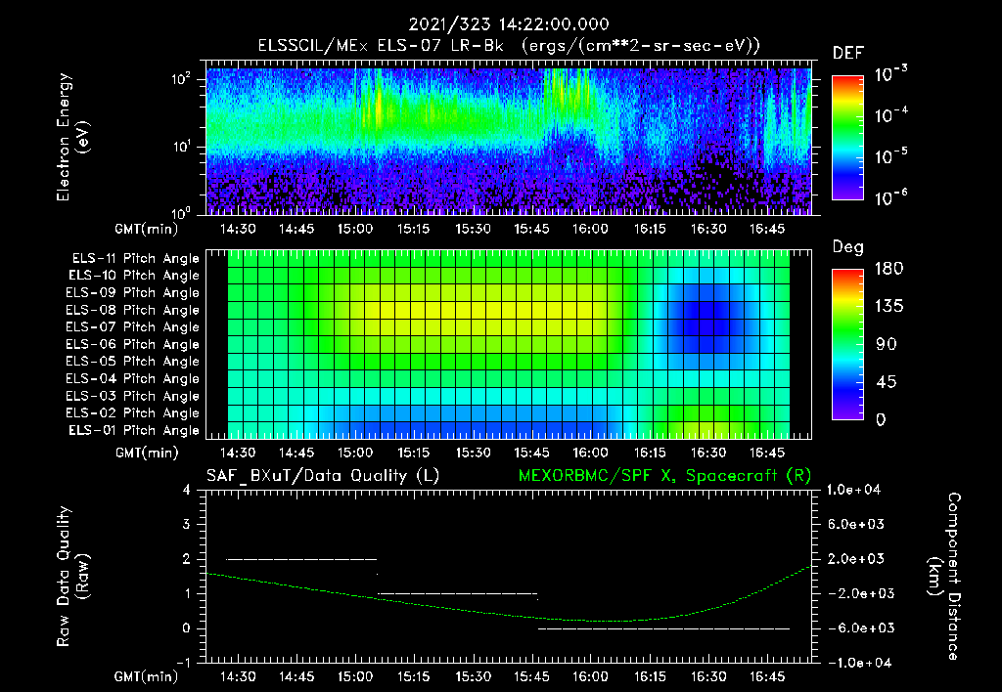Viewport: 1002px width, 692px height.
Task: Click the ELS-01 Pitch Angle row label
Action: [x=134, y=430]
